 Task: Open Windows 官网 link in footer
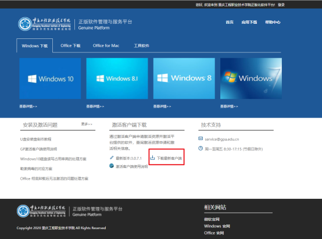(217, 226)
